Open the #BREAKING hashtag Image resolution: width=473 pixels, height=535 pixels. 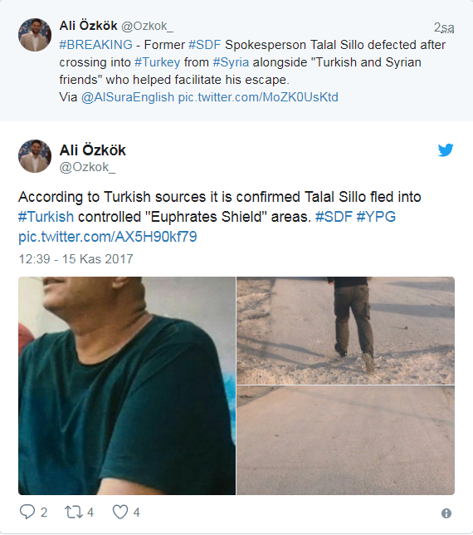click(95, 45)
